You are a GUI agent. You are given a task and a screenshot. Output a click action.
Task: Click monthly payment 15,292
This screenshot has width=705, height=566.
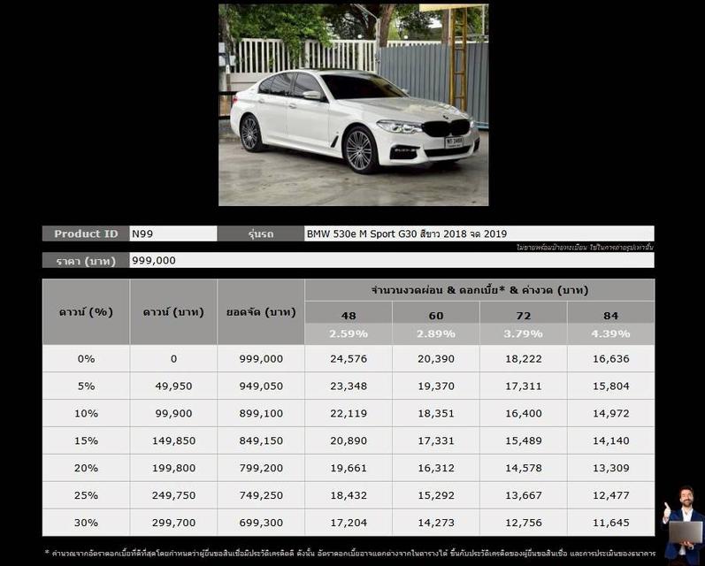436,495
